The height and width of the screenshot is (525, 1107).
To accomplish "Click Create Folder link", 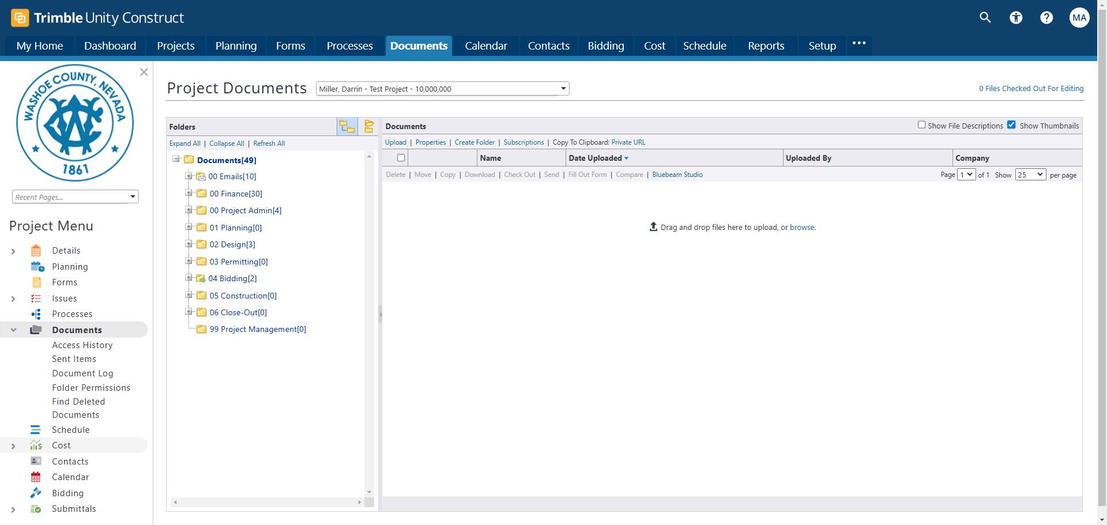I will click(475, 142).
